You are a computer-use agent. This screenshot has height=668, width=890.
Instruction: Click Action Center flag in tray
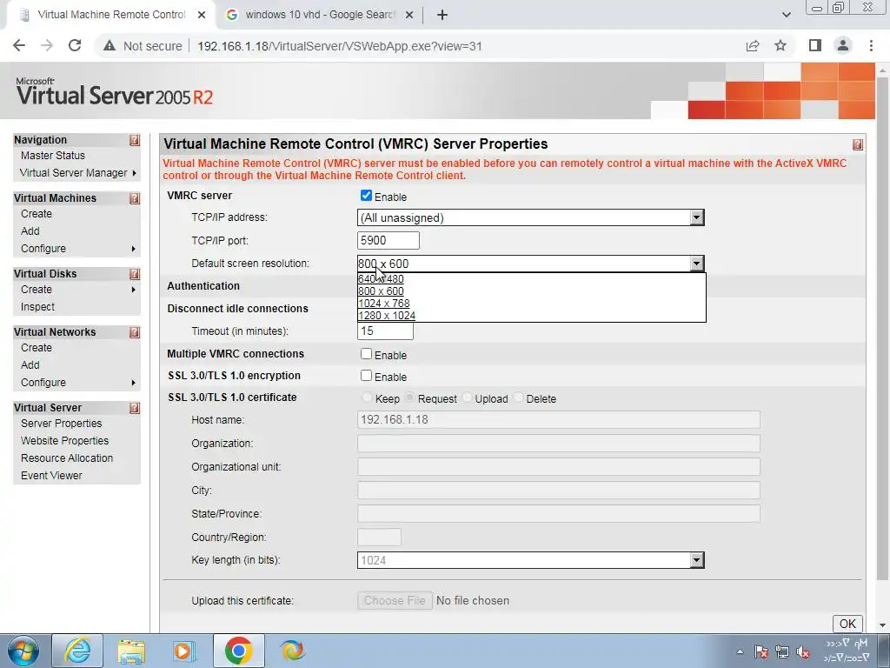[761, 652]
